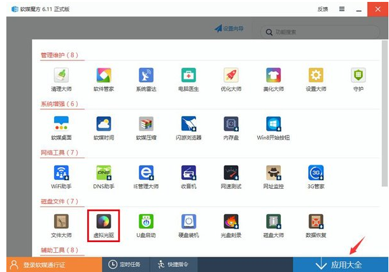This screenshot has width=389, height=272.
Task: Launch WiFi助手
Action: (61, 177)
